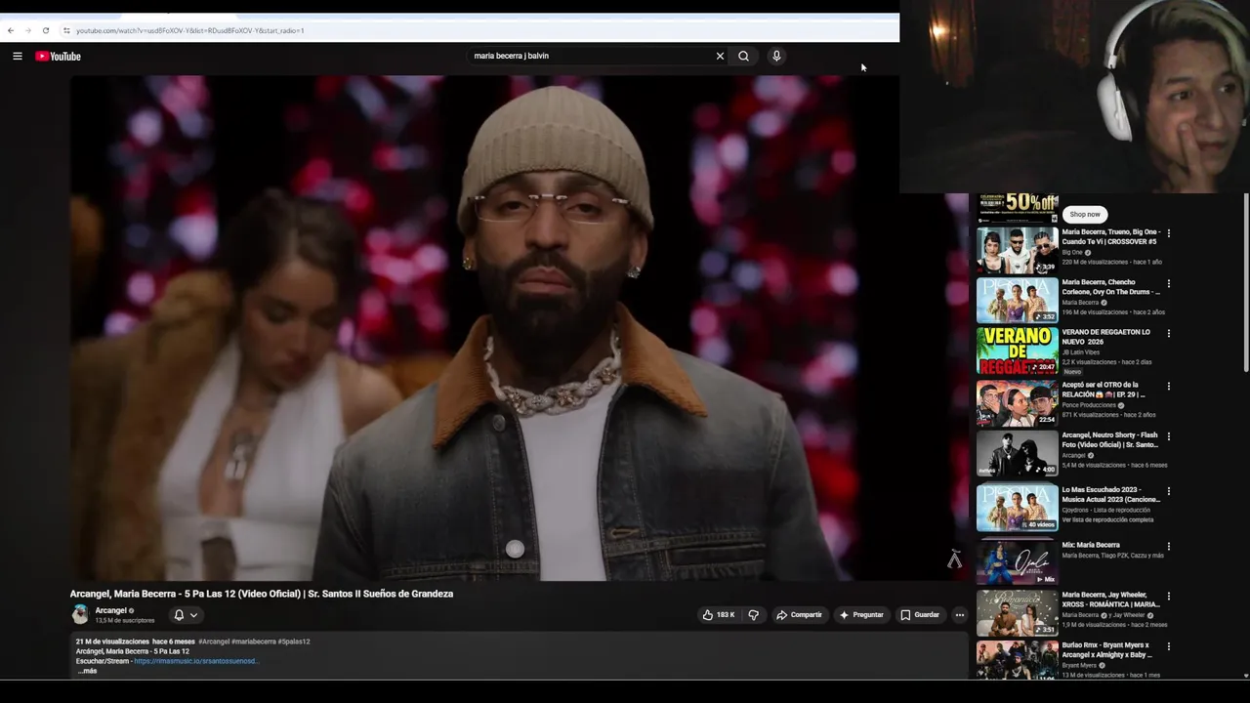The height and width of the screenshot is (703, 1250).
Task: Click scrollbar down arrow at bottom right
Action: pyautogui.click(x=1245, y=676)
